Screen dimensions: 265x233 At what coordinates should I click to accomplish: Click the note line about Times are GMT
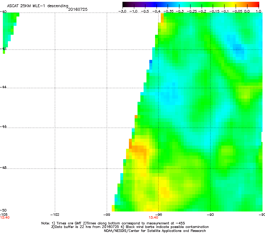coord(113,223)
